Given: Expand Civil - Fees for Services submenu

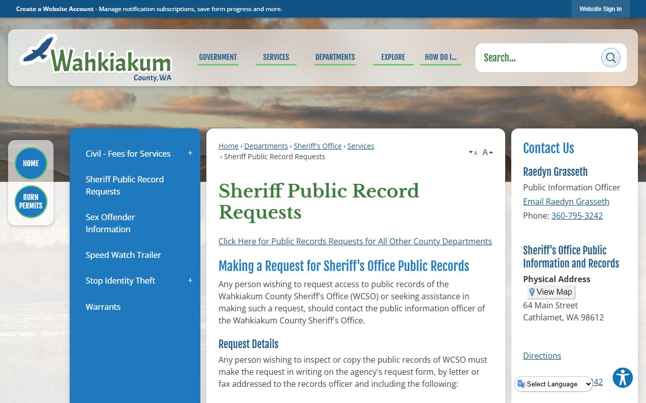Looking at the screenshot, I should 190,153.
